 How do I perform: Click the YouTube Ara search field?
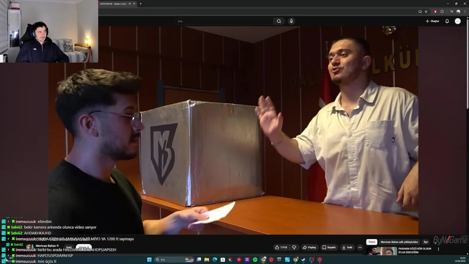coord(224,21)
